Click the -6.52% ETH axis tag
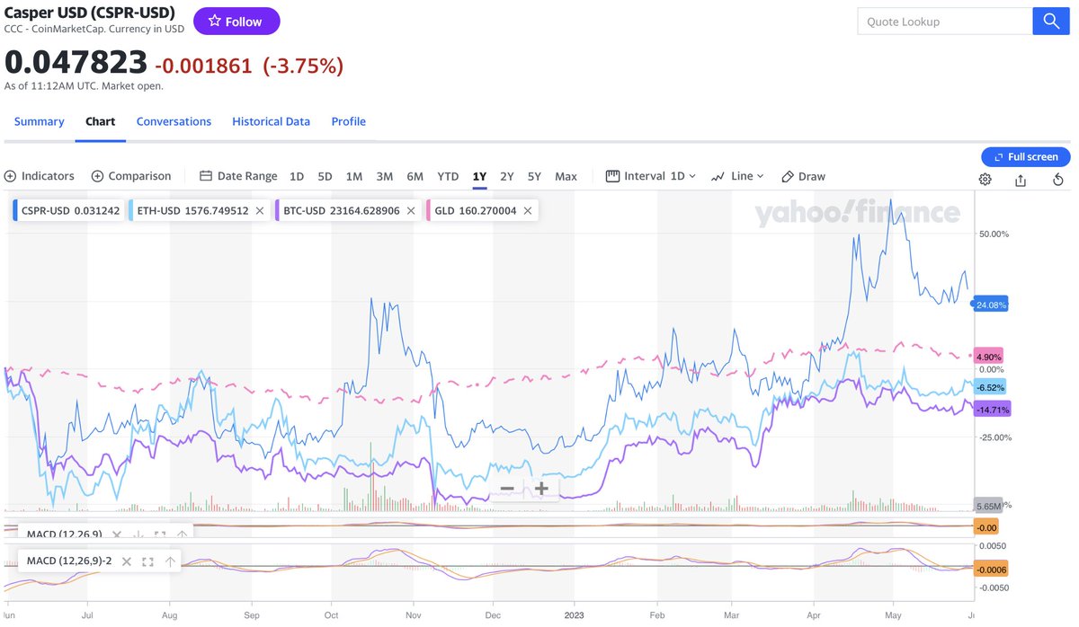The image size is (1079, 627). tap(990, 386)
